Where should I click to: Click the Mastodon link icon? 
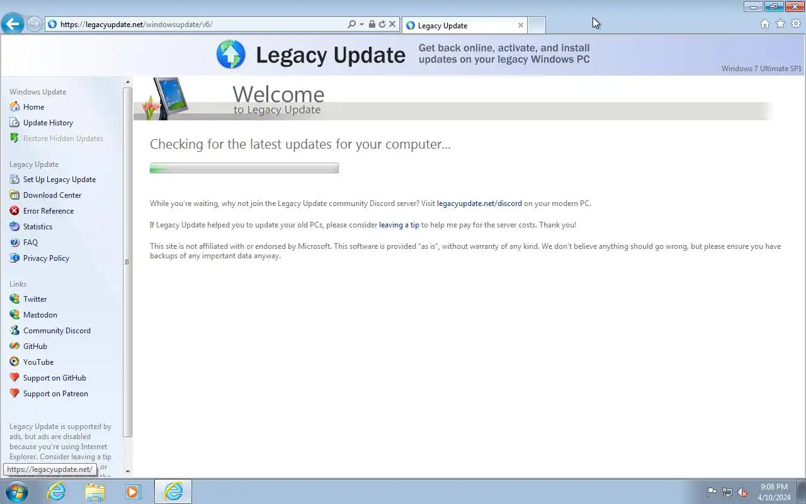click(x=14, y=315)
